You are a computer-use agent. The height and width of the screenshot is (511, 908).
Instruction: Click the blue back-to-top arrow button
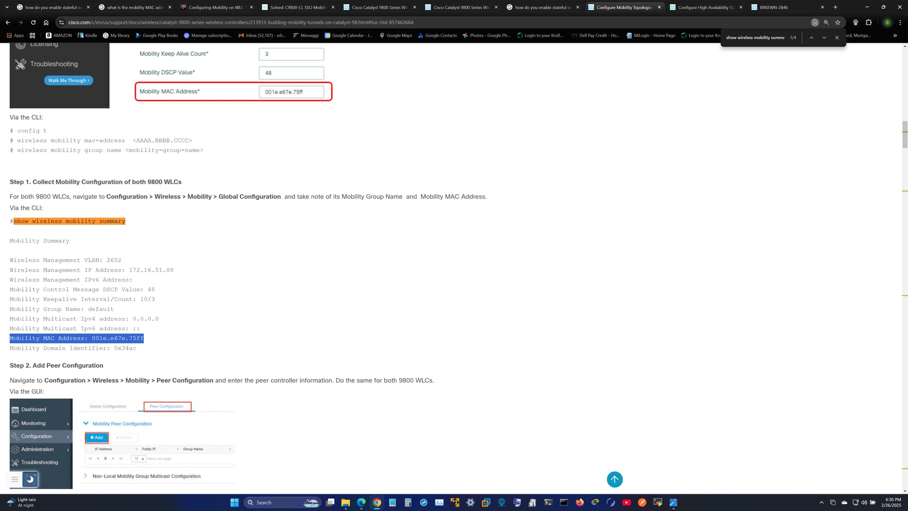(614, 479)
